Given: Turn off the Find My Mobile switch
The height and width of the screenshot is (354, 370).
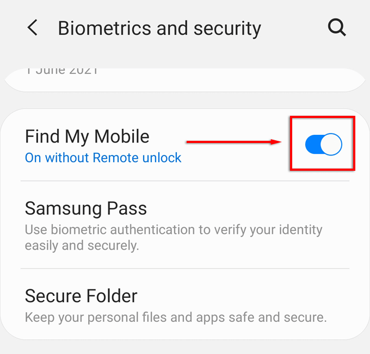Looking at the screenshot, I should click(x=324, y=144).
